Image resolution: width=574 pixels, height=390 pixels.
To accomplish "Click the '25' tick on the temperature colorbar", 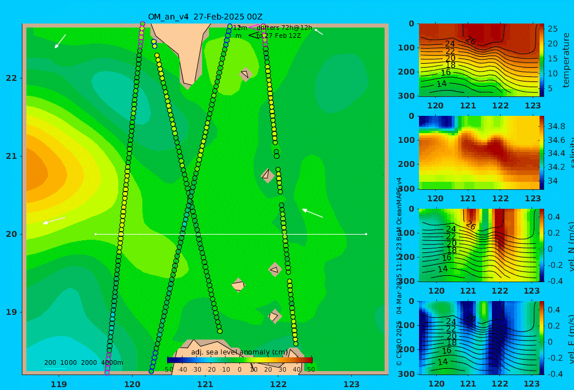I will 552,29.
